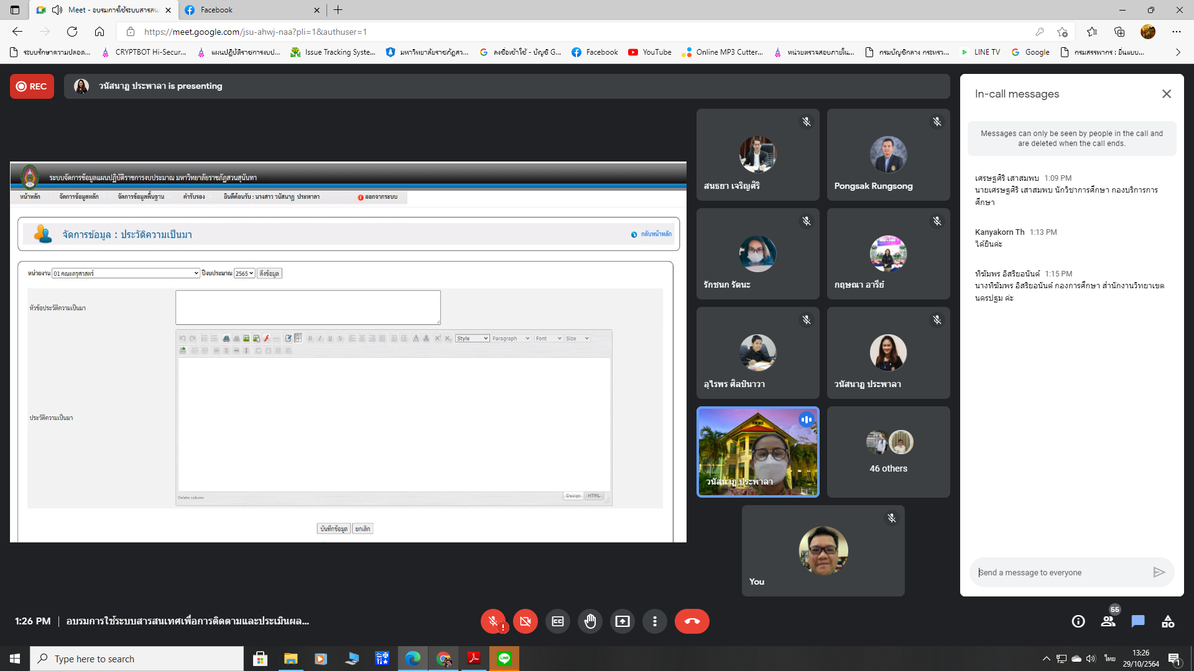Open the LINE app in taskbar
The width and height of the screenshot is (1194, 671).
click(x=504, y=659)
